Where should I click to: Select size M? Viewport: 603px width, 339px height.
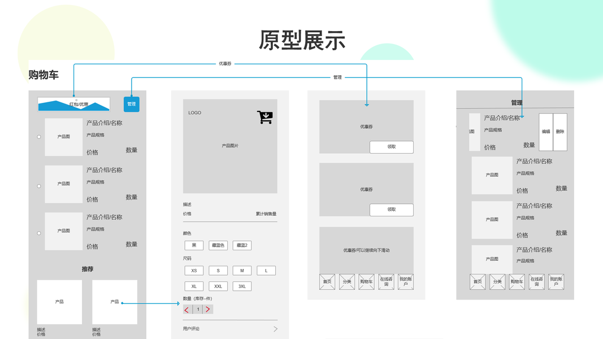point(242,271)
